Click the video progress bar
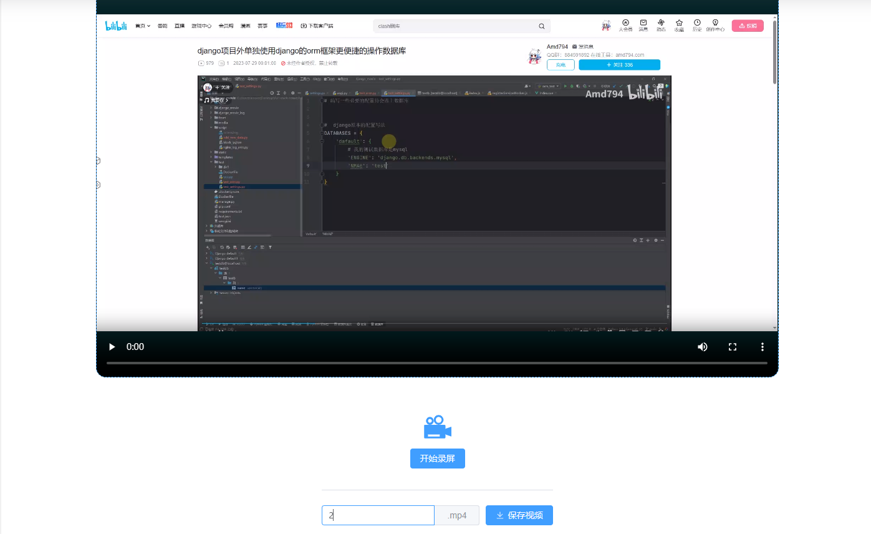The image size is (871, 534). click(436, 363)
